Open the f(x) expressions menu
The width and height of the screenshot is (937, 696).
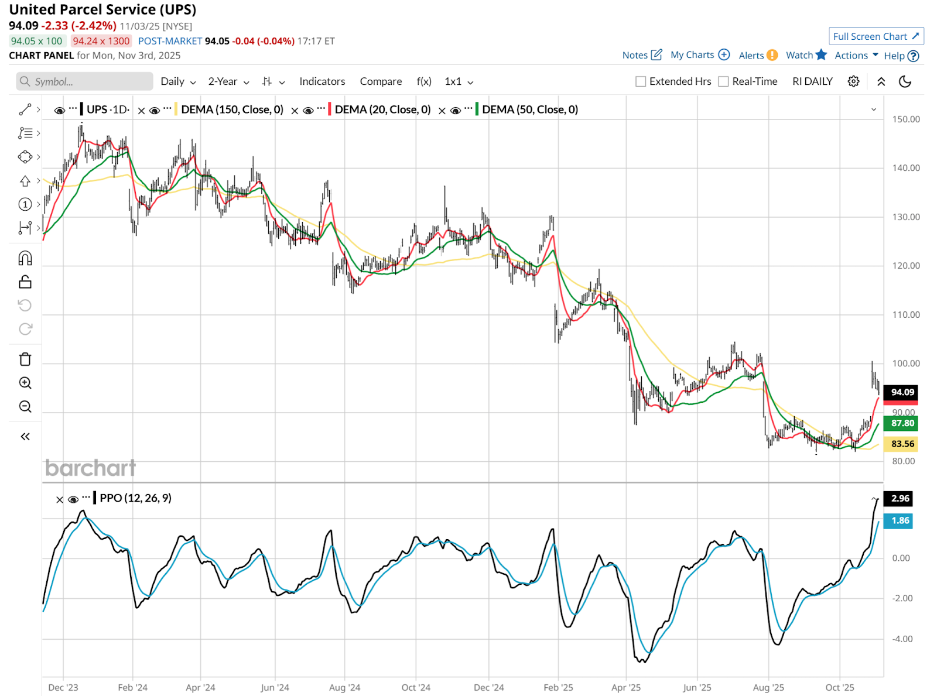click(x=424, y=81)
